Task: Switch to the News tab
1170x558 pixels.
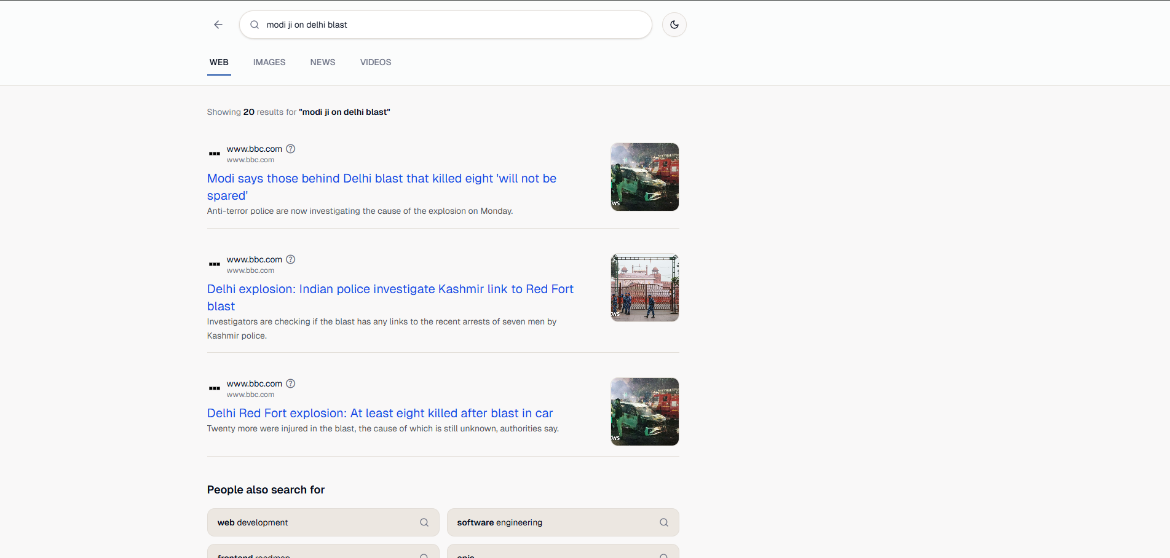Action: tap(323, 62)
